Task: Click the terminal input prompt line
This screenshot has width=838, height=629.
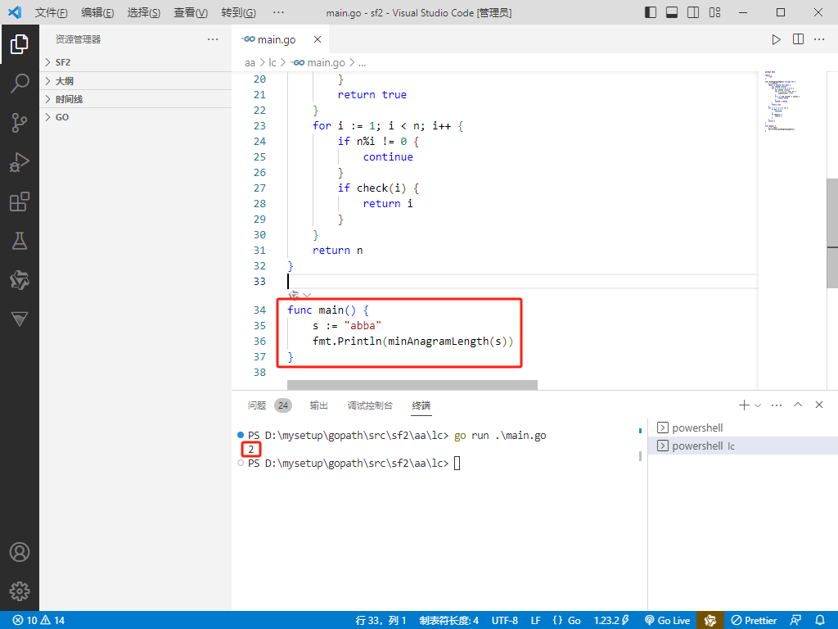Action: pos(353,464)
